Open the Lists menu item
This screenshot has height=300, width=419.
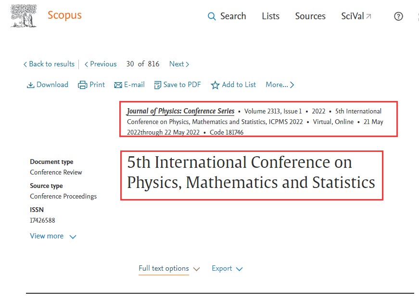[270, 16]
